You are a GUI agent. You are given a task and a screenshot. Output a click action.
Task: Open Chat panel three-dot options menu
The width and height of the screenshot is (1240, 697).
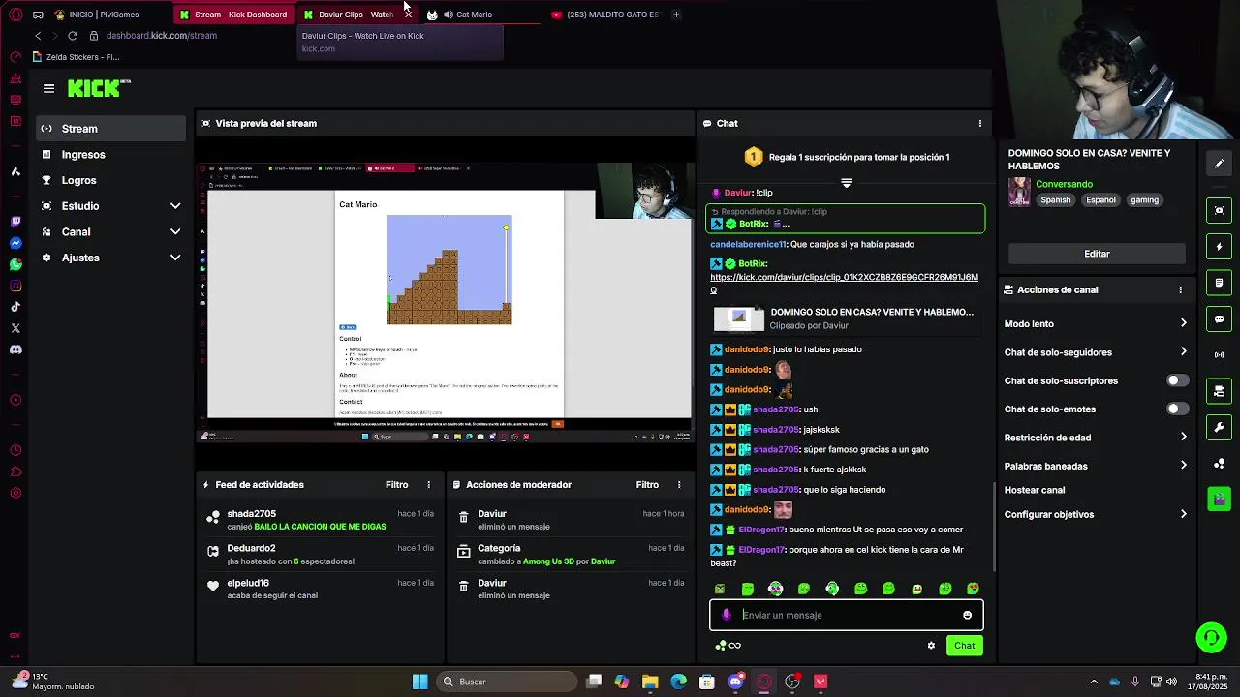coord(979,124)
